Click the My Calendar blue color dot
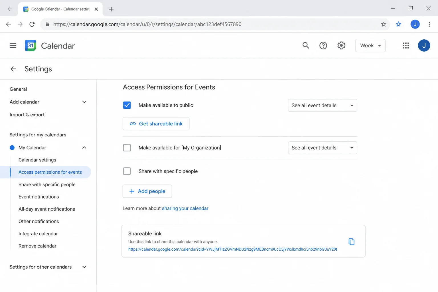The width and height of the screenshot is (438, 292). 12,148
